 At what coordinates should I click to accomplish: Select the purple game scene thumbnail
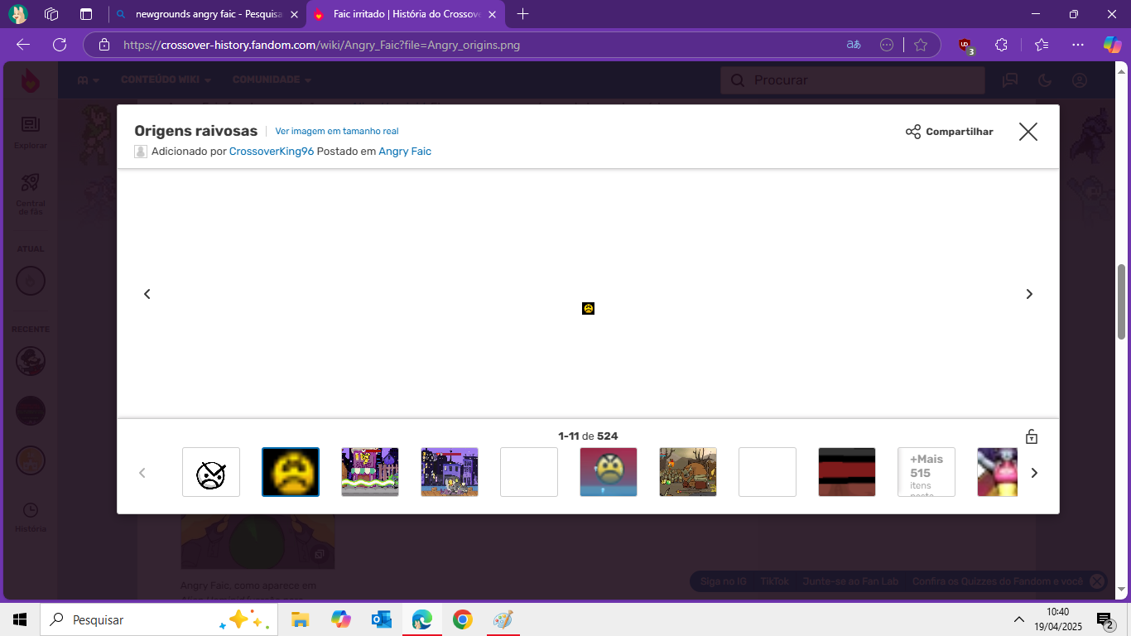(x=370, y=472)
